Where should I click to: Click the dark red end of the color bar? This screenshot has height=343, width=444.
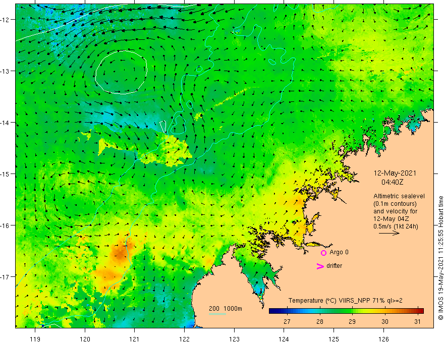[420, 311]
